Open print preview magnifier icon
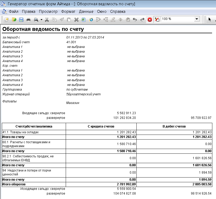This screenshot has width=216, height=199. [x=36, y=20]
